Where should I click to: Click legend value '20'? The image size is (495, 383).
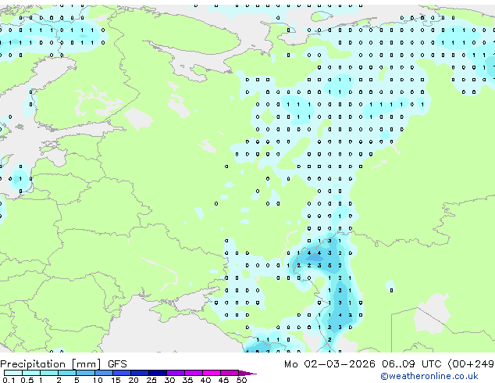pos(134,380)
